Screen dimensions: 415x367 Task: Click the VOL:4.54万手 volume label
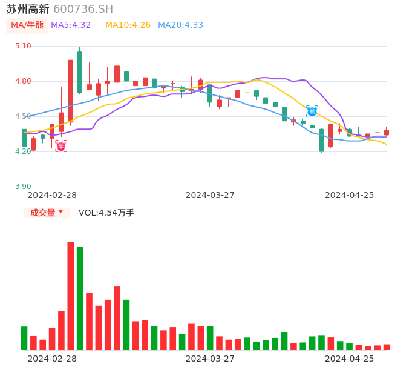[x=106, y=213]
